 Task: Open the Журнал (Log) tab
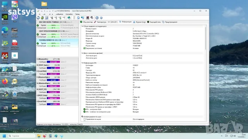click(x=139, y=22)
